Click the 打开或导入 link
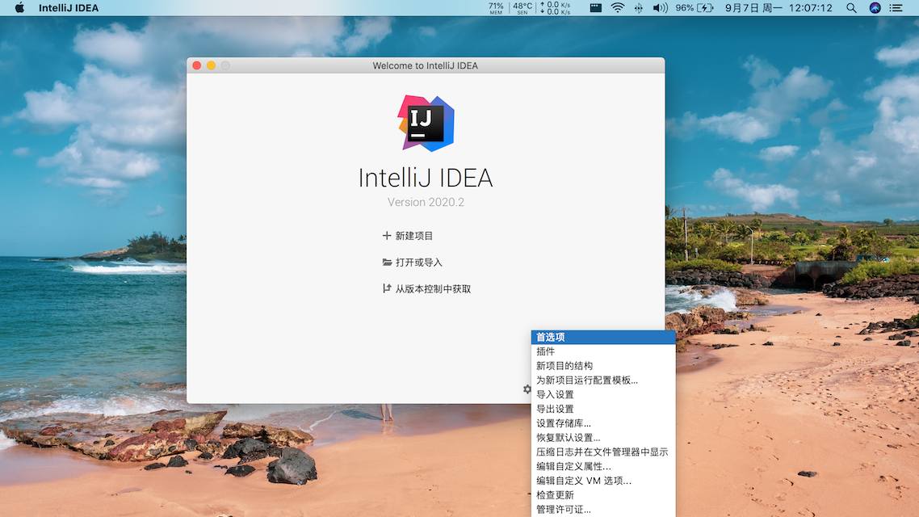 418,262
